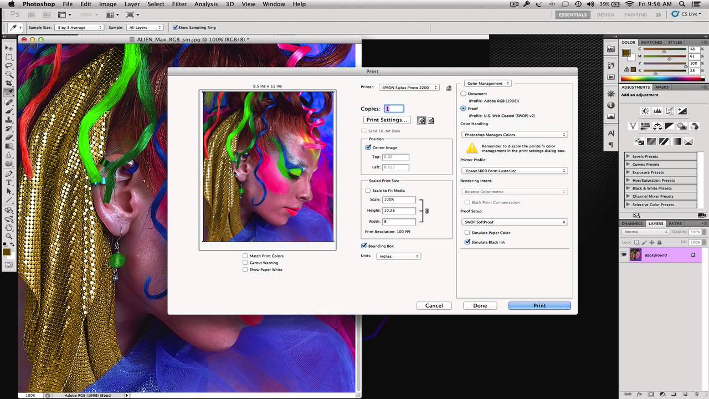Open the Character panel icon
This screenshot has width=709, height=399.
pyautogui.click(x=611, y=133)
